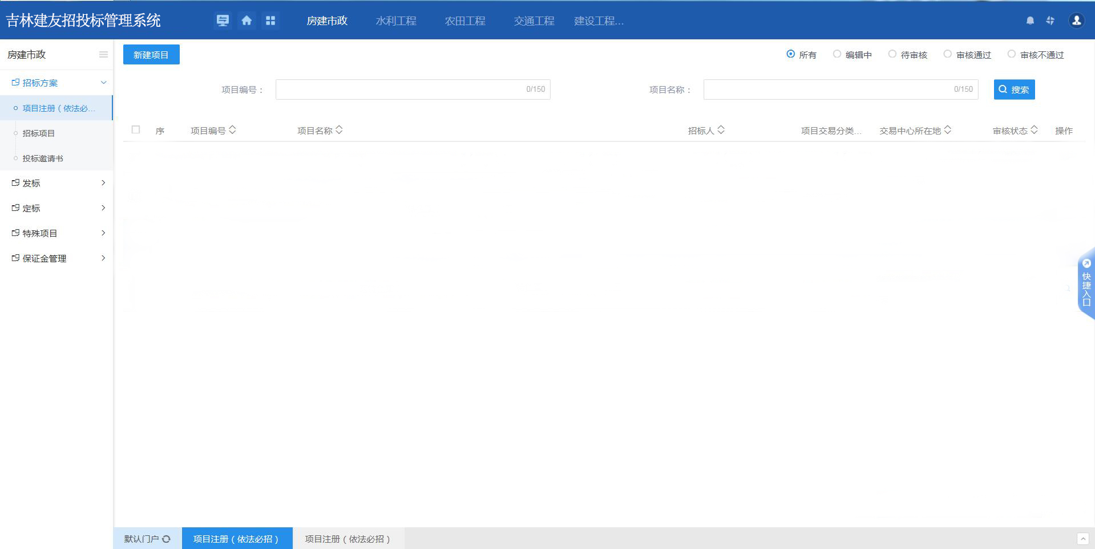Sort by 项目名称 column arrows
This screenshot has width=1095, height=549.
pyautogui.click(x=339, y=130)
